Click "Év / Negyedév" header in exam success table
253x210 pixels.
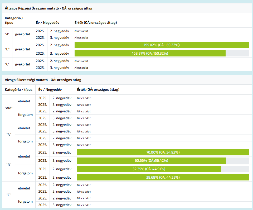click(x=50, y=89)
